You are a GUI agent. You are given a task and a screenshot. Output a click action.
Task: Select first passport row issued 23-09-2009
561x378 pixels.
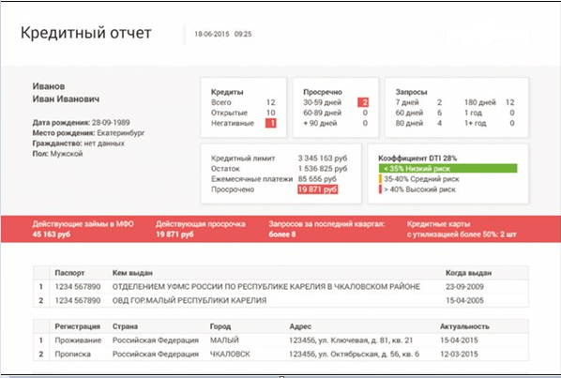(280, 287)
